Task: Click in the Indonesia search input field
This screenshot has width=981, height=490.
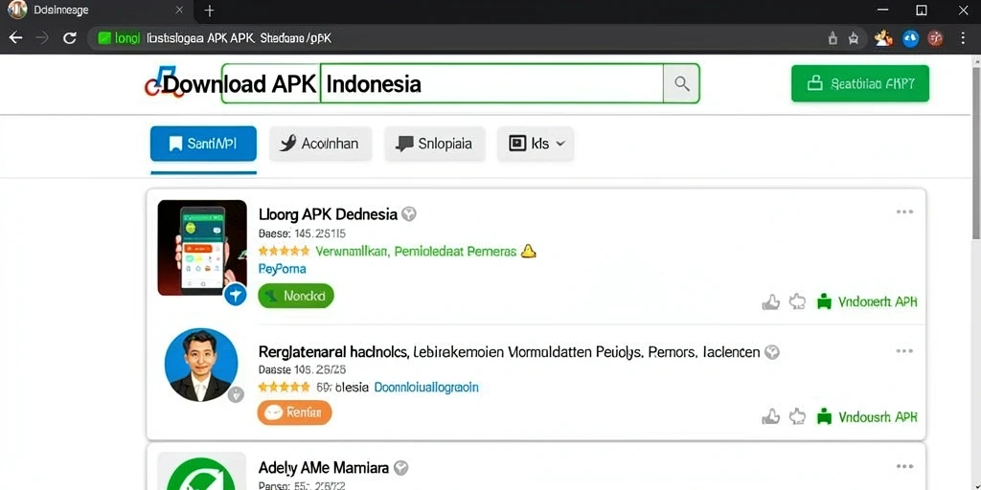Action: pyautogui.click(x=491, y=83)
